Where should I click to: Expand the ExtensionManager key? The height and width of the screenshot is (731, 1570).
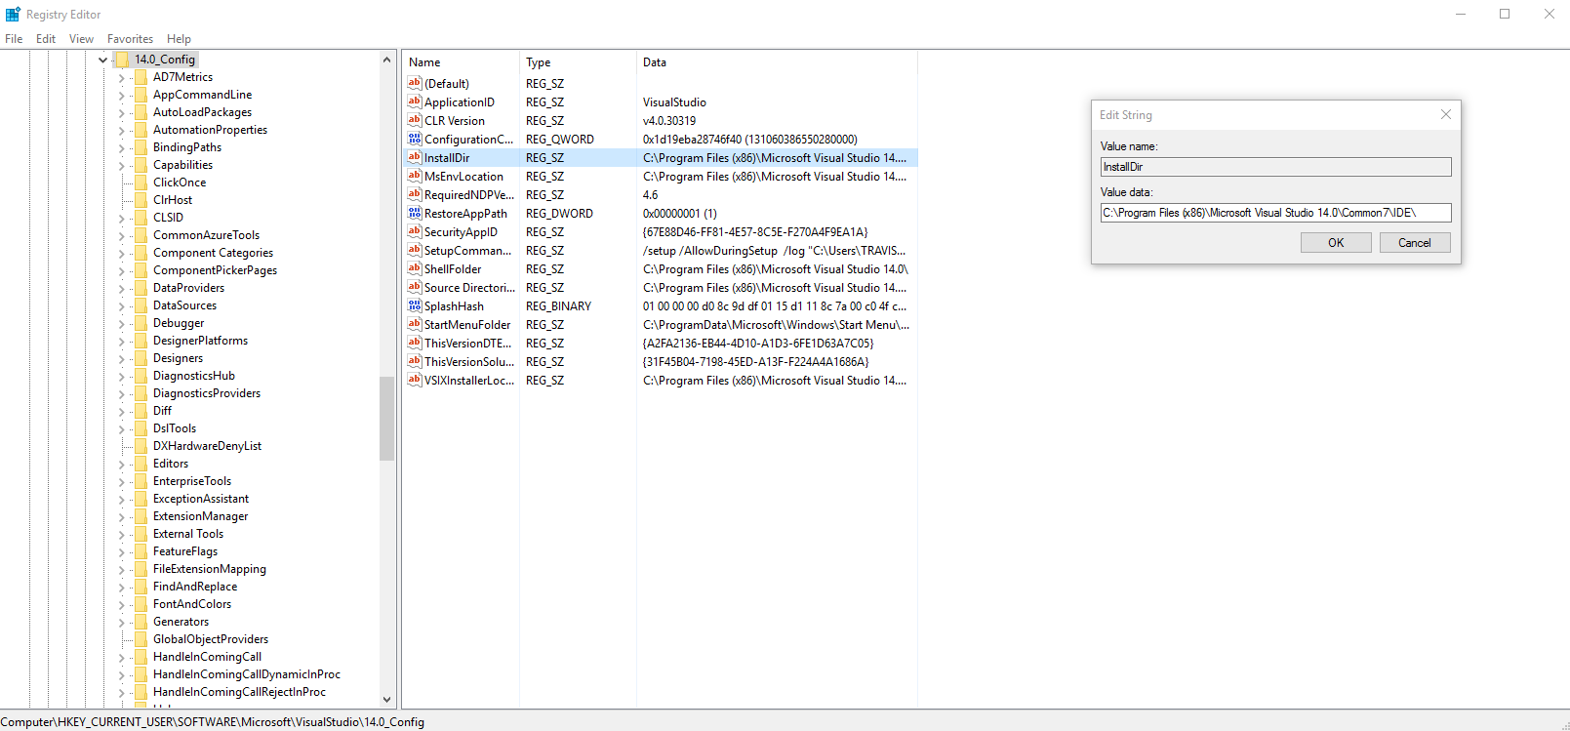[121, 516]
